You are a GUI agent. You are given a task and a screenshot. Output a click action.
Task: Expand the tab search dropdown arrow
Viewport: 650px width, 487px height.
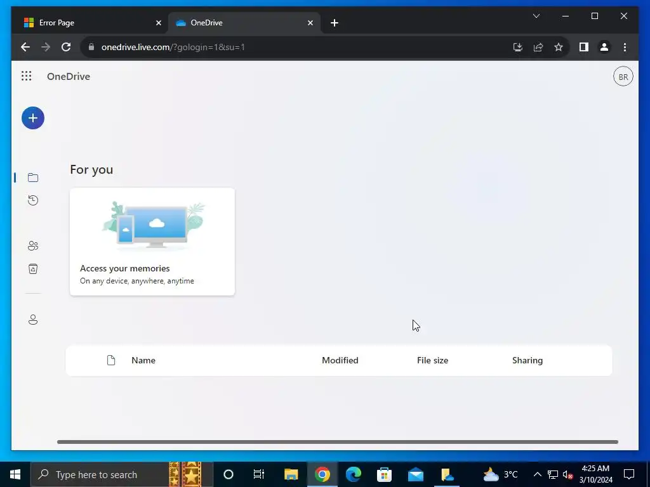[x=536, y=16]
